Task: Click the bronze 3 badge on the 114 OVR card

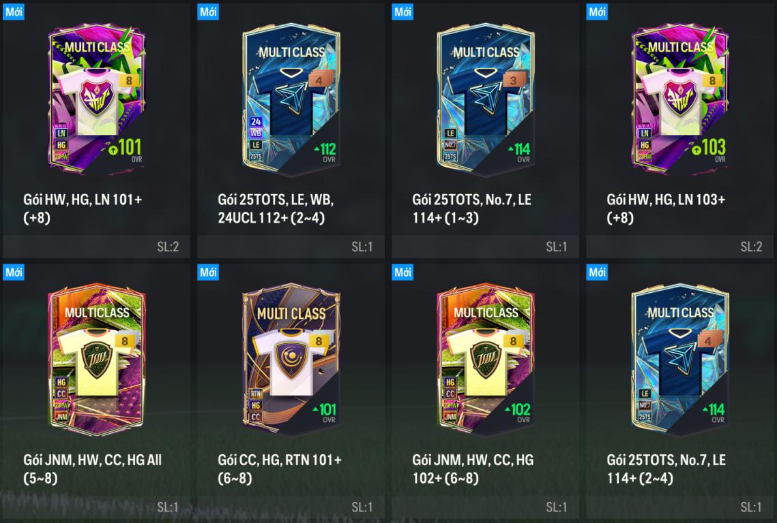Action: pyautogui.click(x=514, y=80)
